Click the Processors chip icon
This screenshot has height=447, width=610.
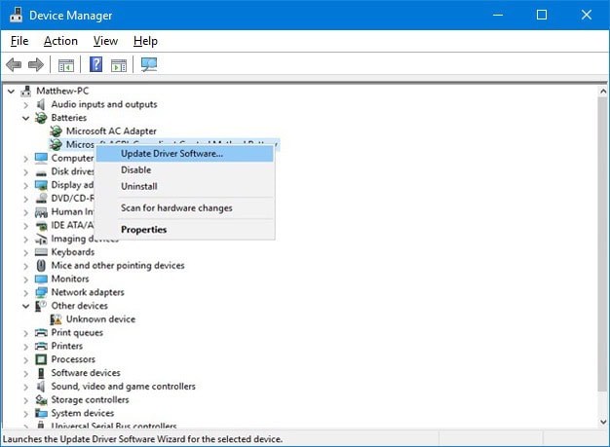click(41, 359)
